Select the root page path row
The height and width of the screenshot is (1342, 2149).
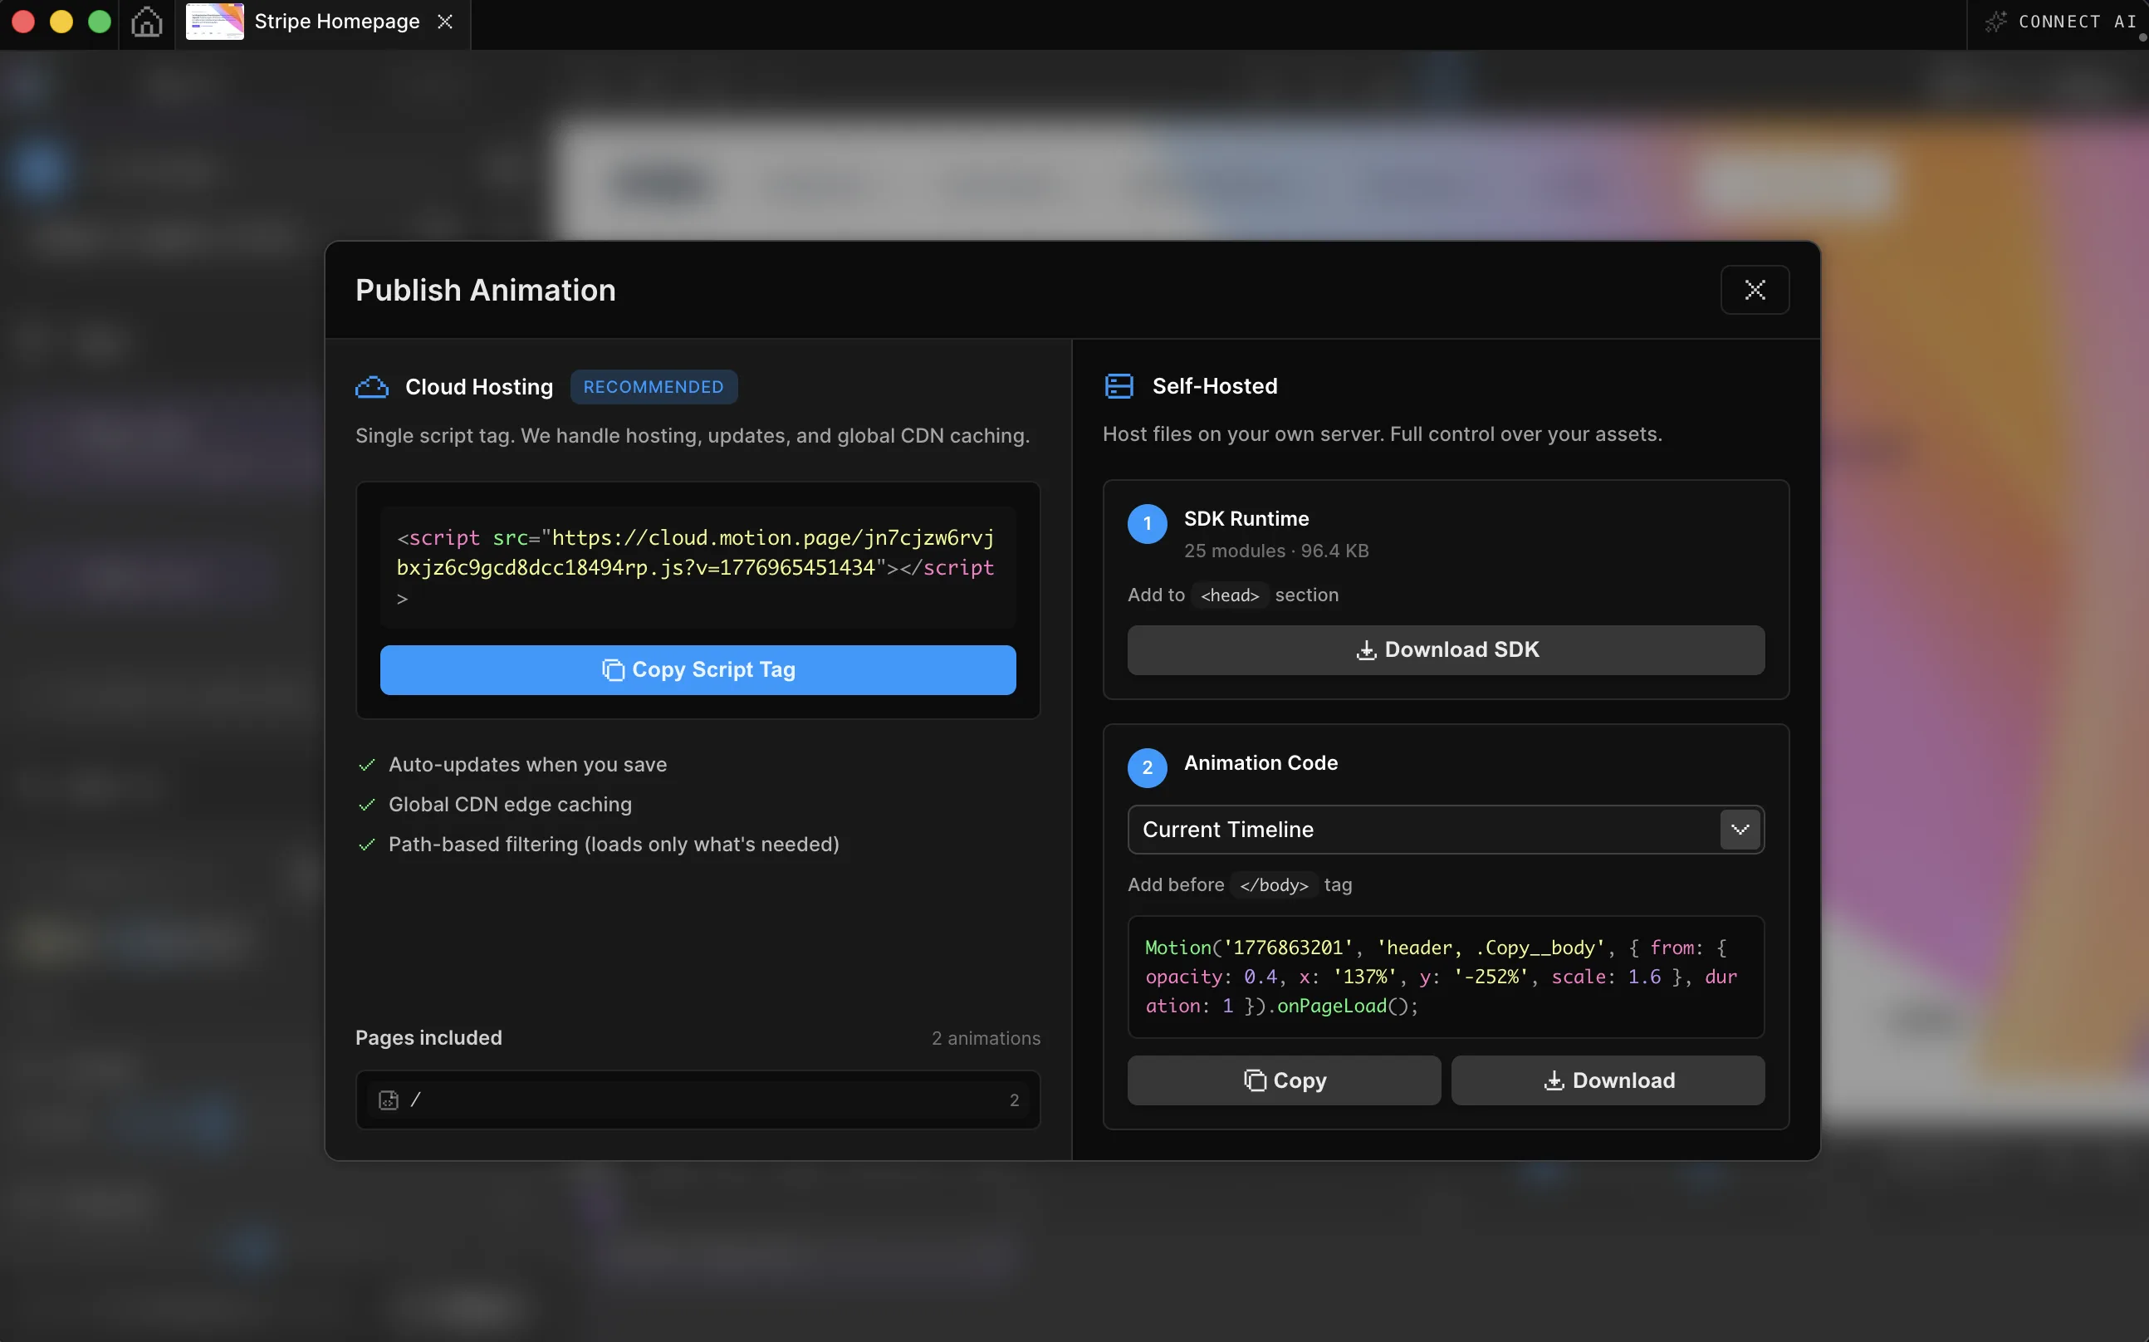pyautogui.click(x=698, y=1100)
